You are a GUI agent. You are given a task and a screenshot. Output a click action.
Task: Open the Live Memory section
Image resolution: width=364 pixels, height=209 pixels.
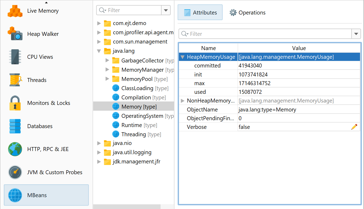pos(43,11)
